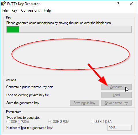Open the Key menu
Screen dimensions: 138x135
[14, 10]
